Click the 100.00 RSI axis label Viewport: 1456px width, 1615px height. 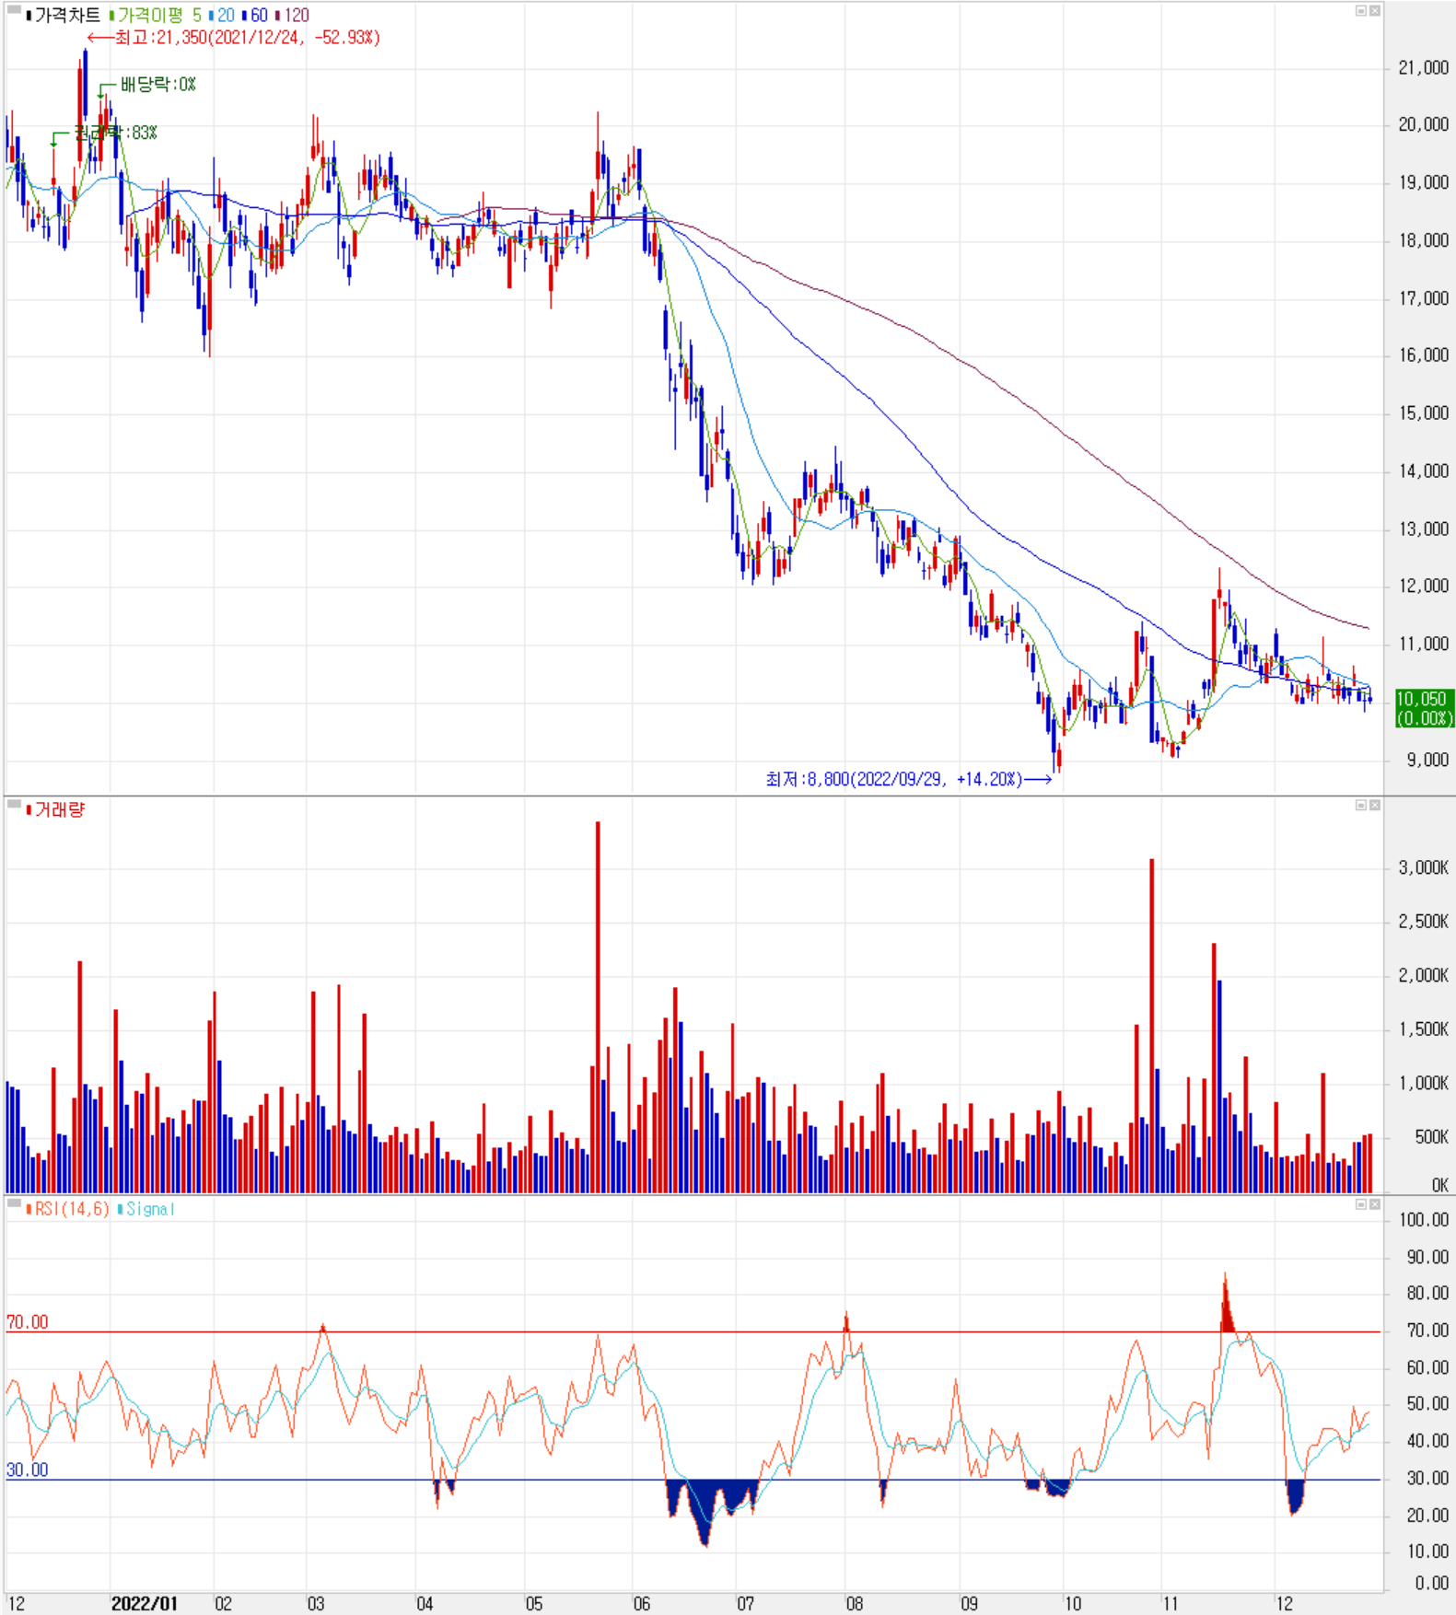coord(1424,1219)
